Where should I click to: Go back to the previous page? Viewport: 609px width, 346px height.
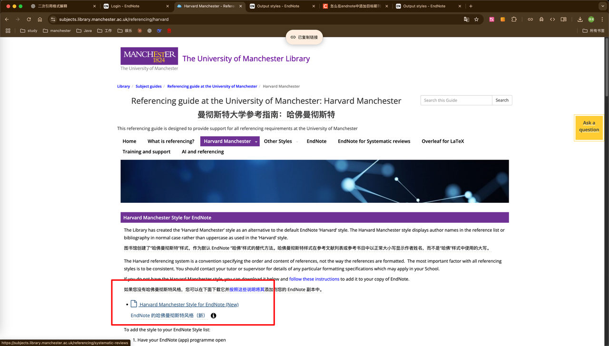[x=7, y=20]
